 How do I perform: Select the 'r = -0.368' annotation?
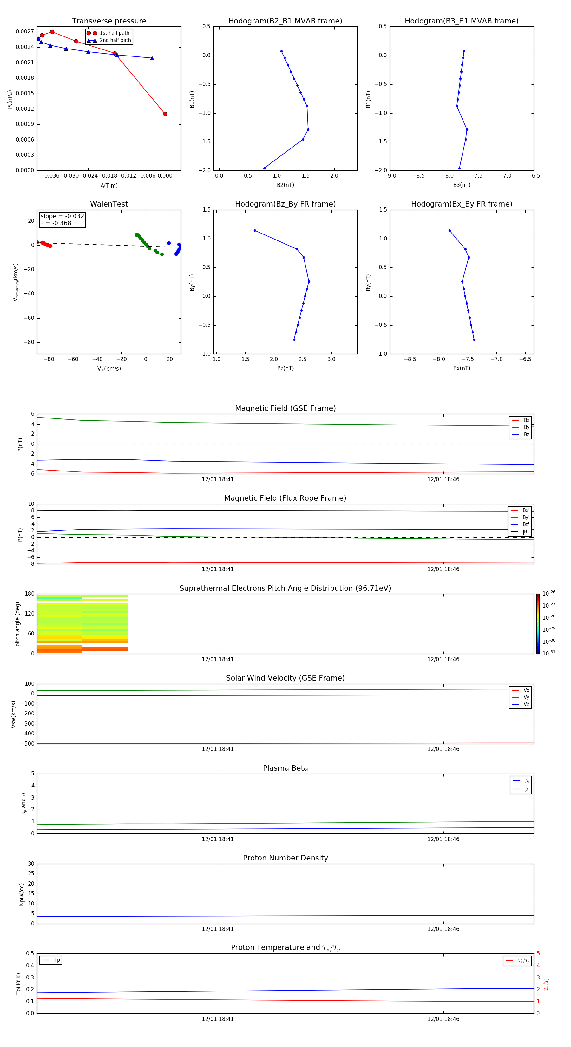tap(56, 223)
